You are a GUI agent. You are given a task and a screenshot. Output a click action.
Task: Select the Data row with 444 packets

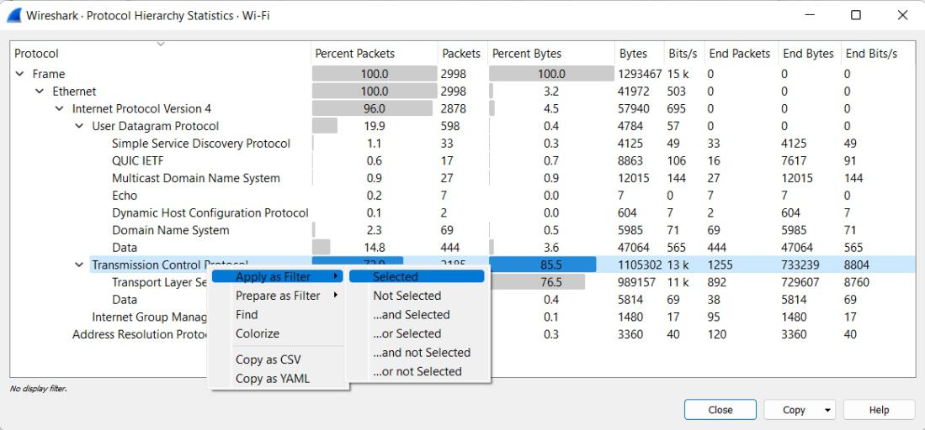pos(463,248)
